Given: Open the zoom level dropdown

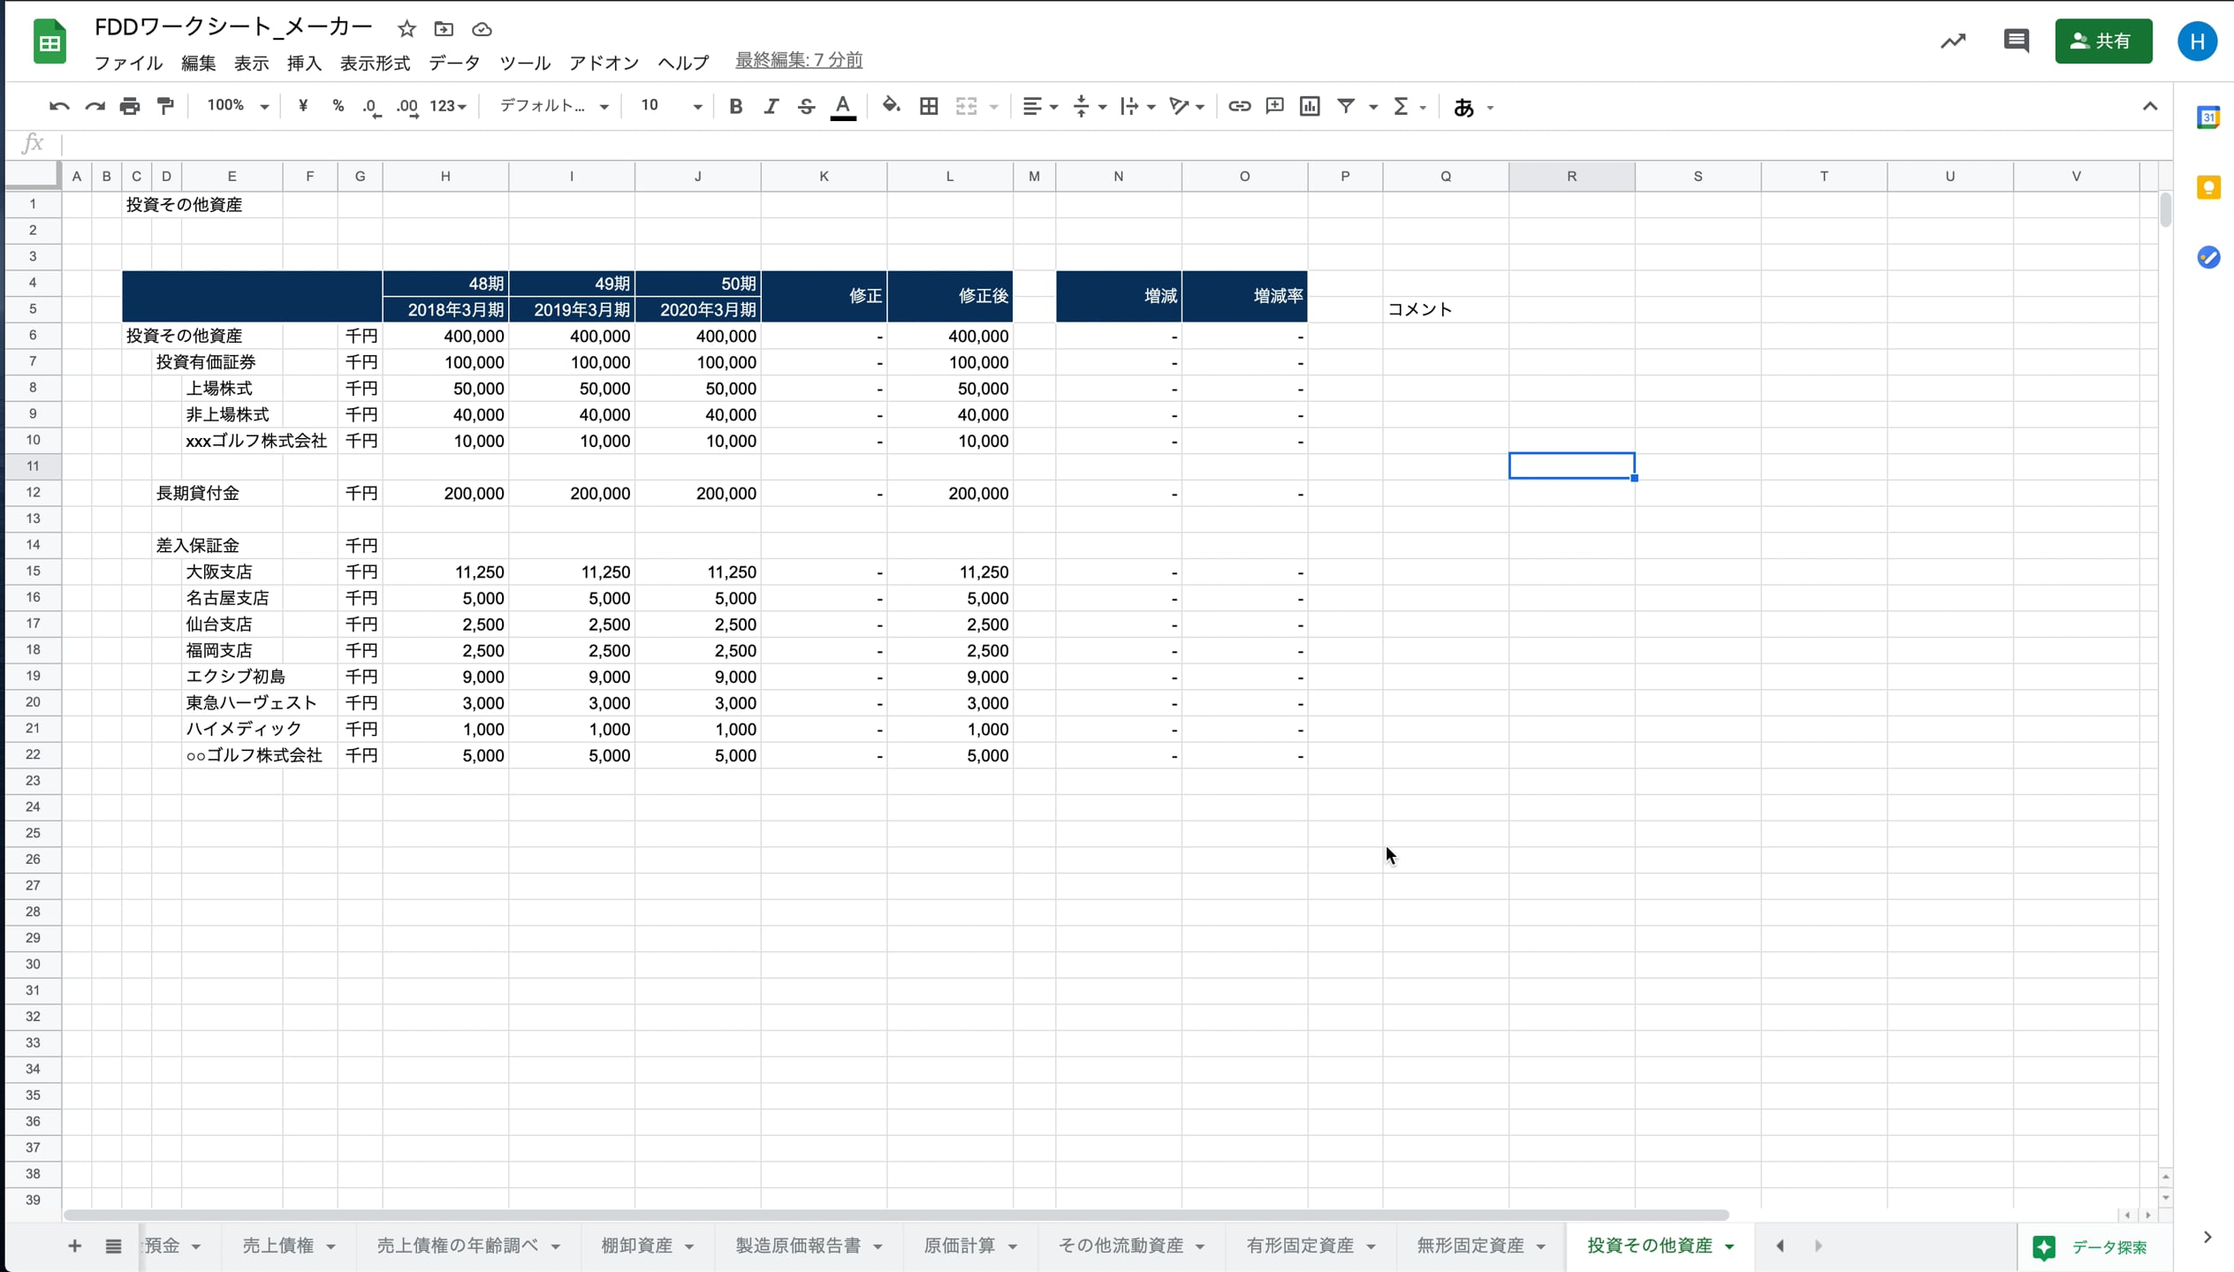Looking at the screenshot, I should [x=237, y=106].
